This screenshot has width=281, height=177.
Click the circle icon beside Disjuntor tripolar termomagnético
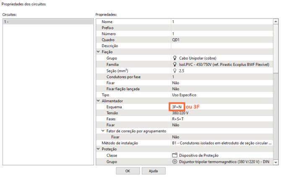tap(175, 161)
